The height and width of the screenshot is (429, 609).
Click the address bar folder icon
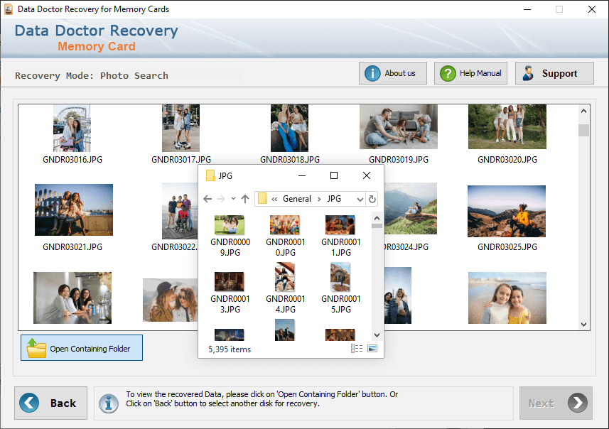[x=262, y=199]
